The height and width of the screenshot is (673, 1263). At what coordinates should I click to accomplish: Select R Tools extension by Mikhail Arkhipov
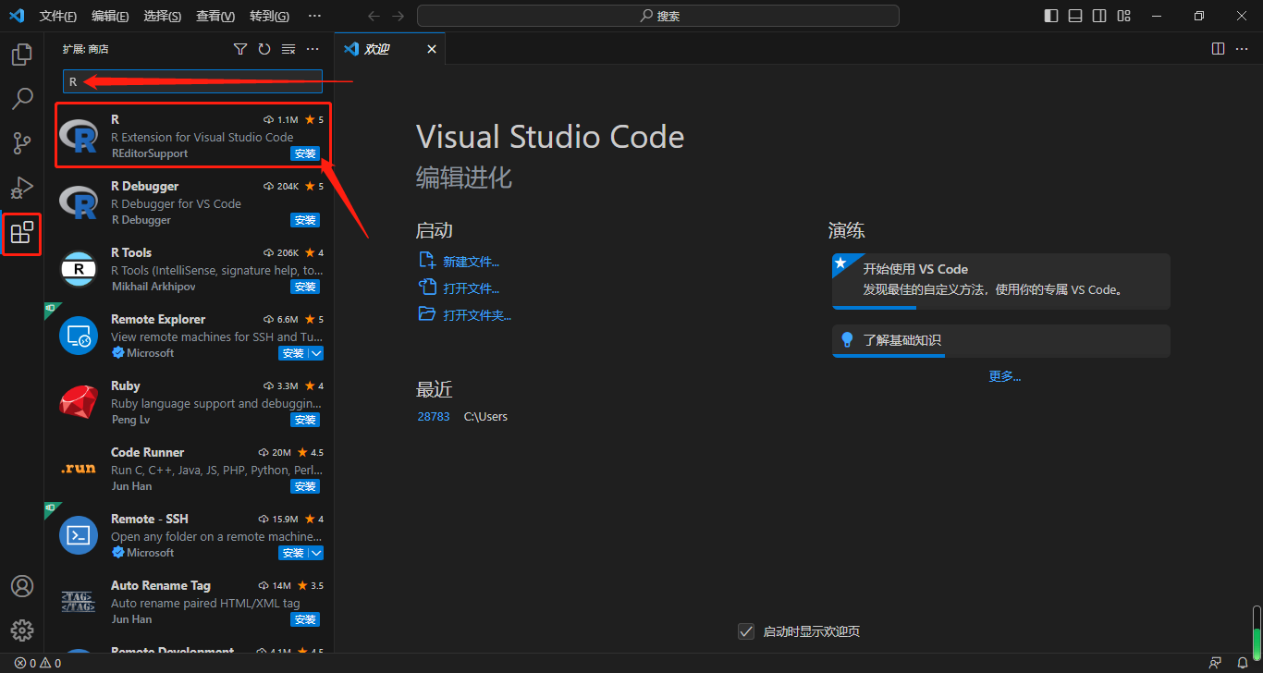[190, 269]
